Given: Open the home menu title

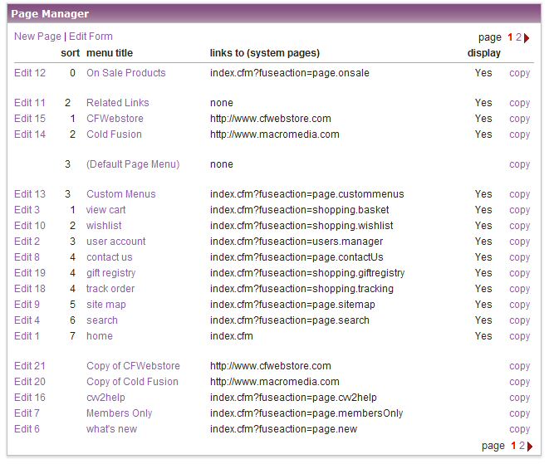Looking at the screenshot, I should pos(100,336).
